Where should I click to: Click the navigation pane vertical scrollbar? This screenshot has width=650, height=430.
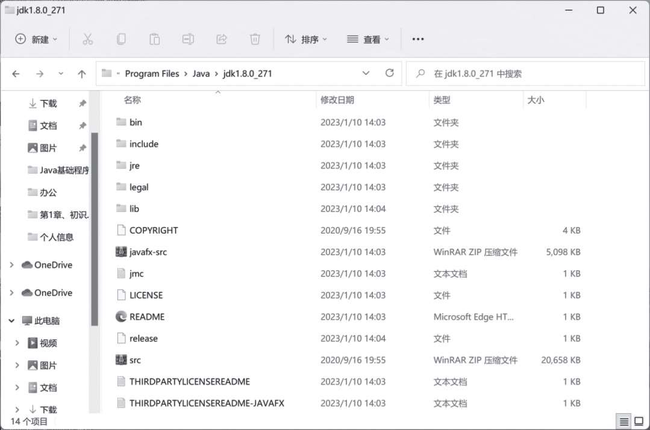pos(94,229)
